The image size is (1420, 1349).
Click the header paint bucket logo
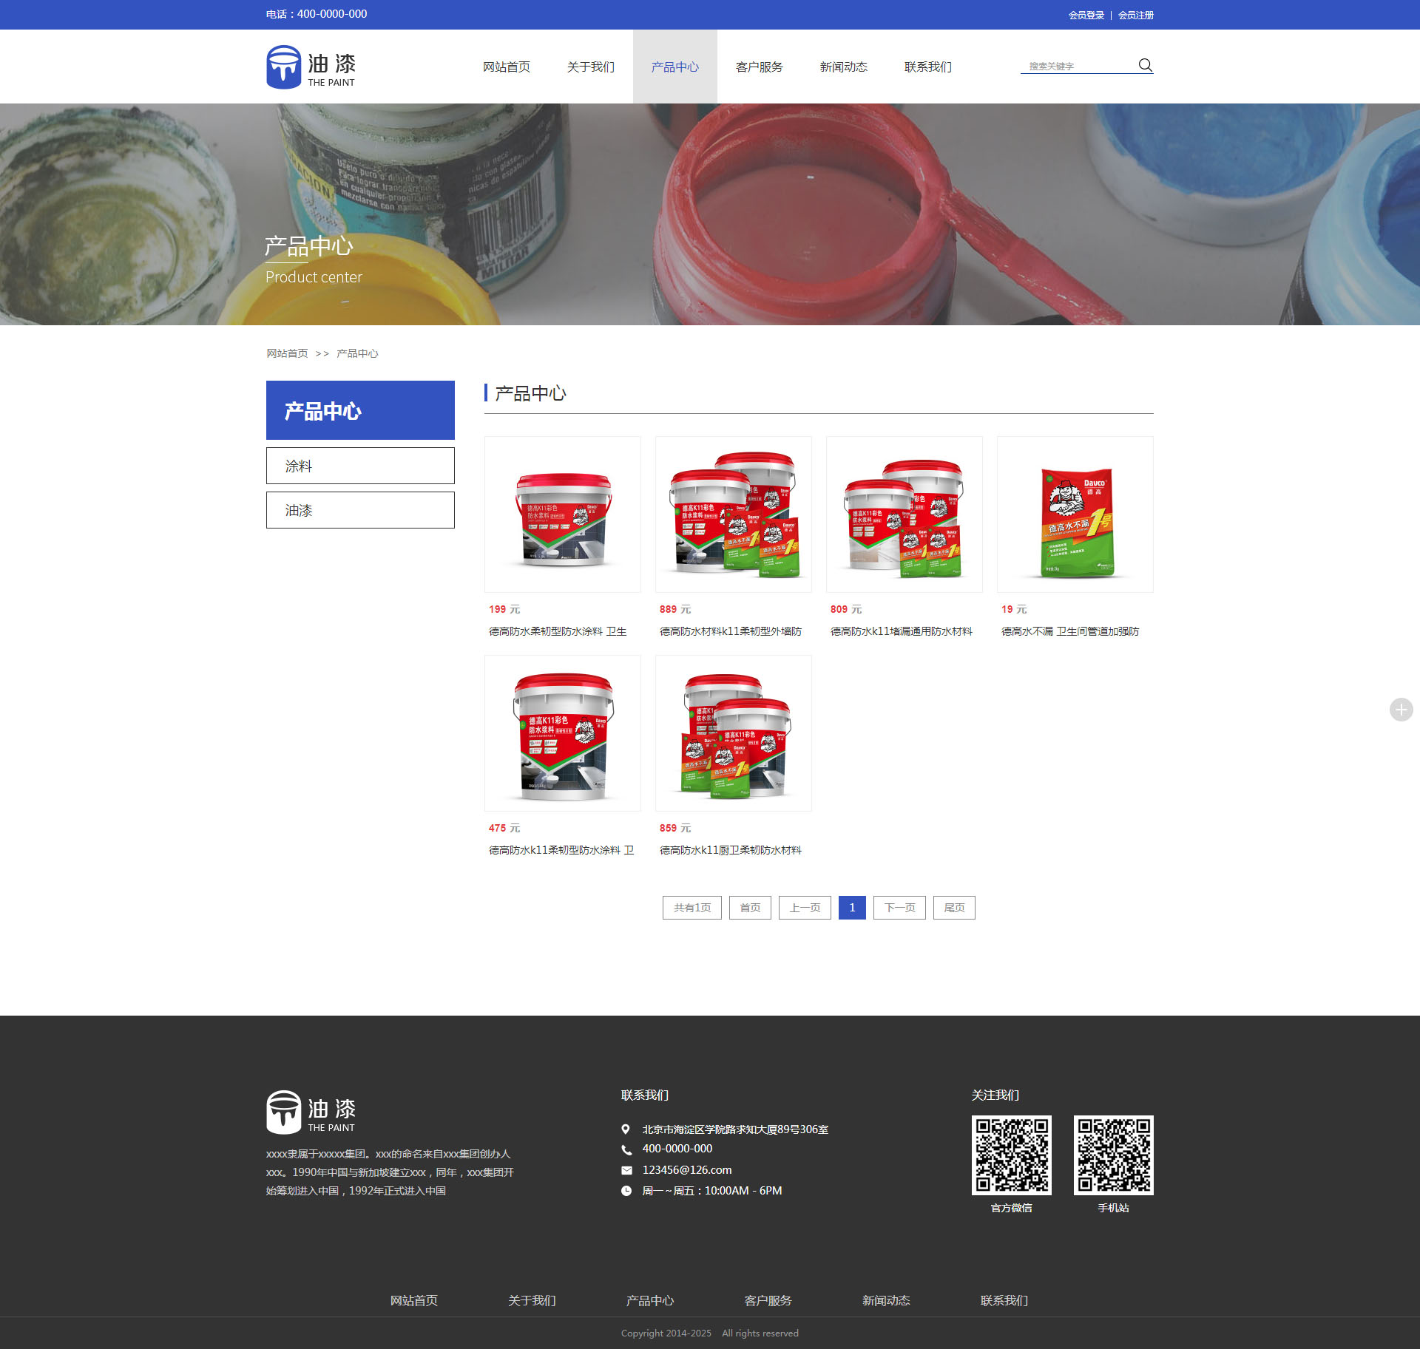coord(311,67)
